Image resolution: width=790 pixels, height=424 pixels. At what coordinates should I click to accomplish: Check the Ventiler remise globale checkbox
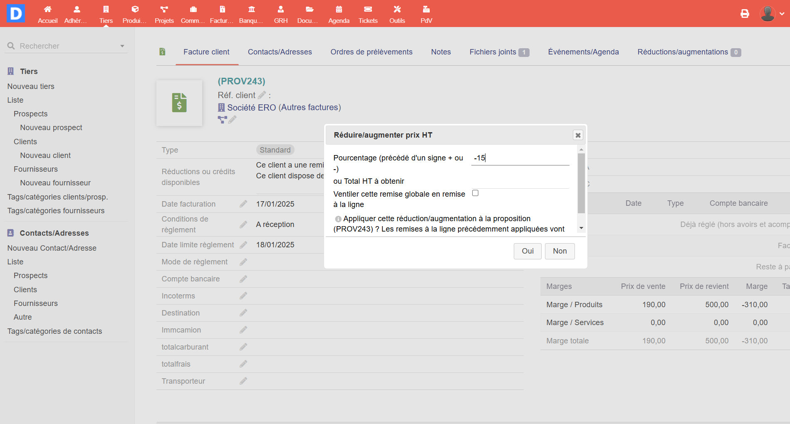(475, 193)
